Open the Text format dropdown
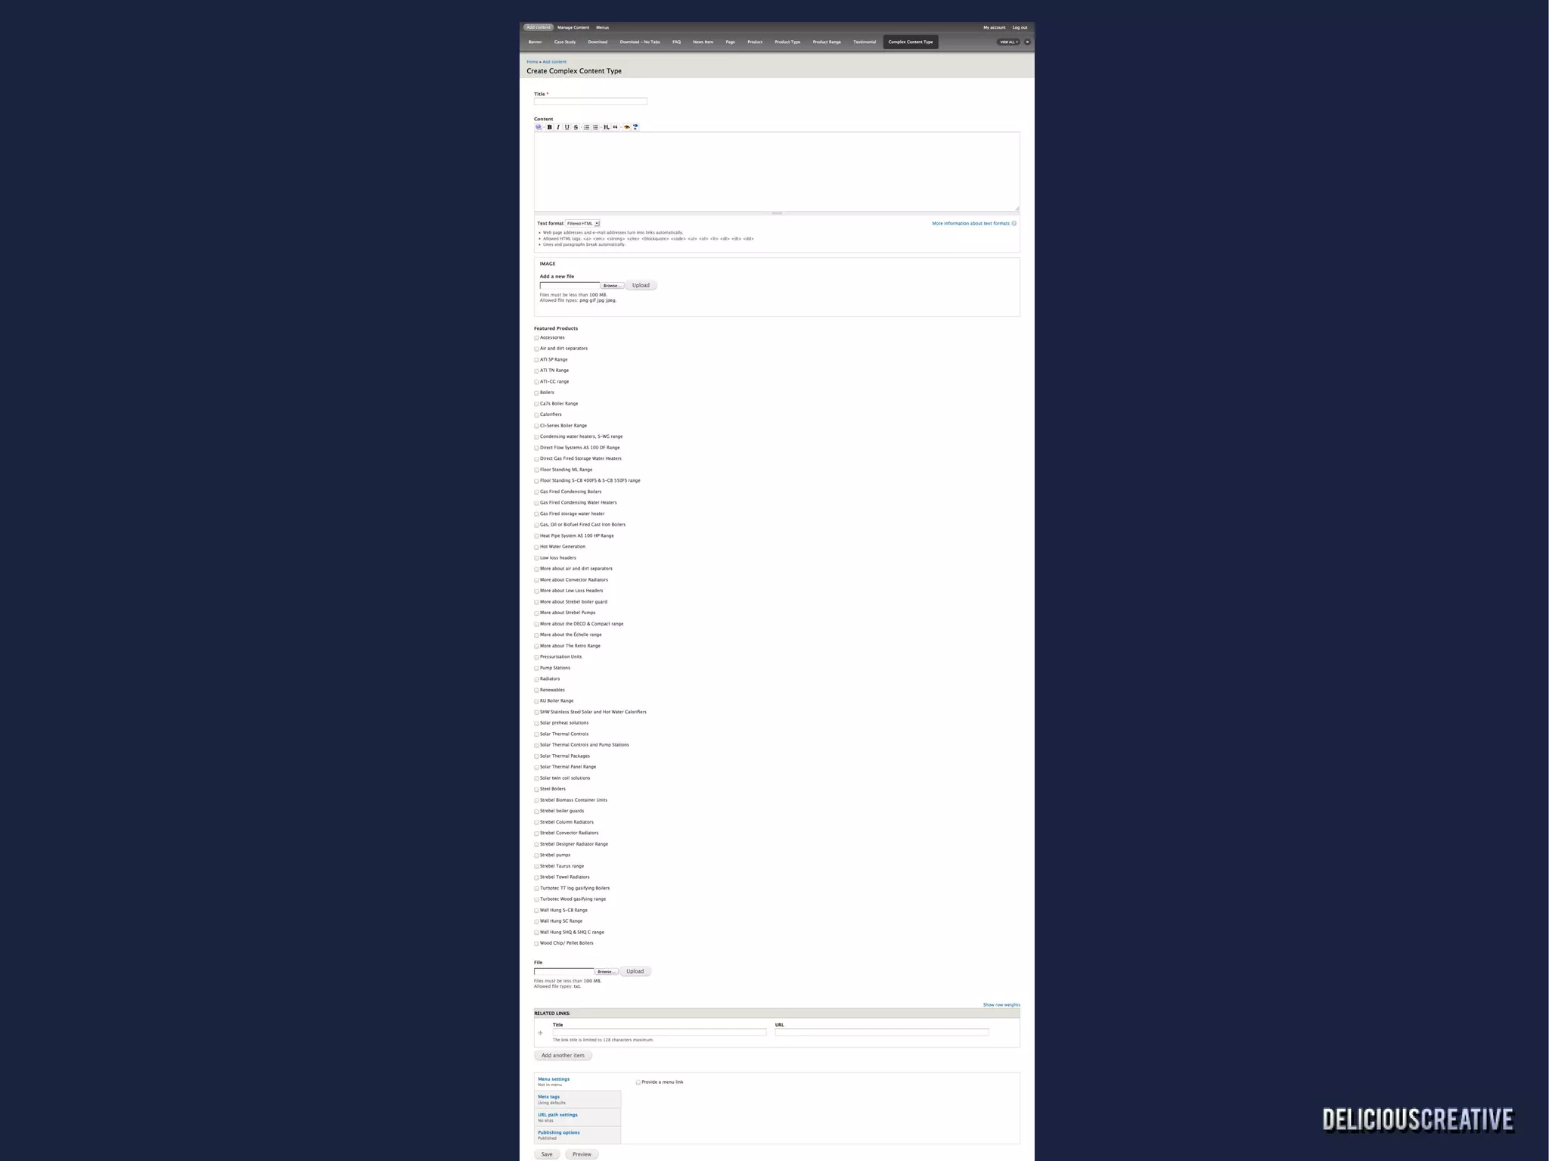This screenshot has height=1161, width=1549. click(x=583, y=224)
